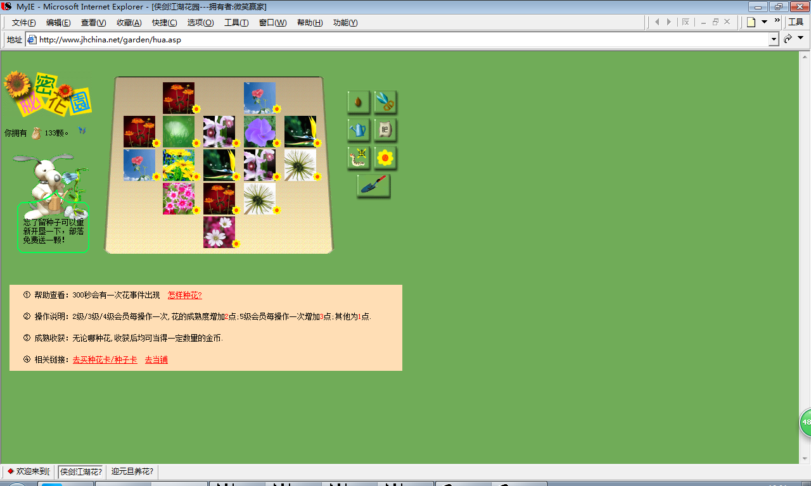
Task: Click the toolbar forward arrow
Action: (668, 22)
